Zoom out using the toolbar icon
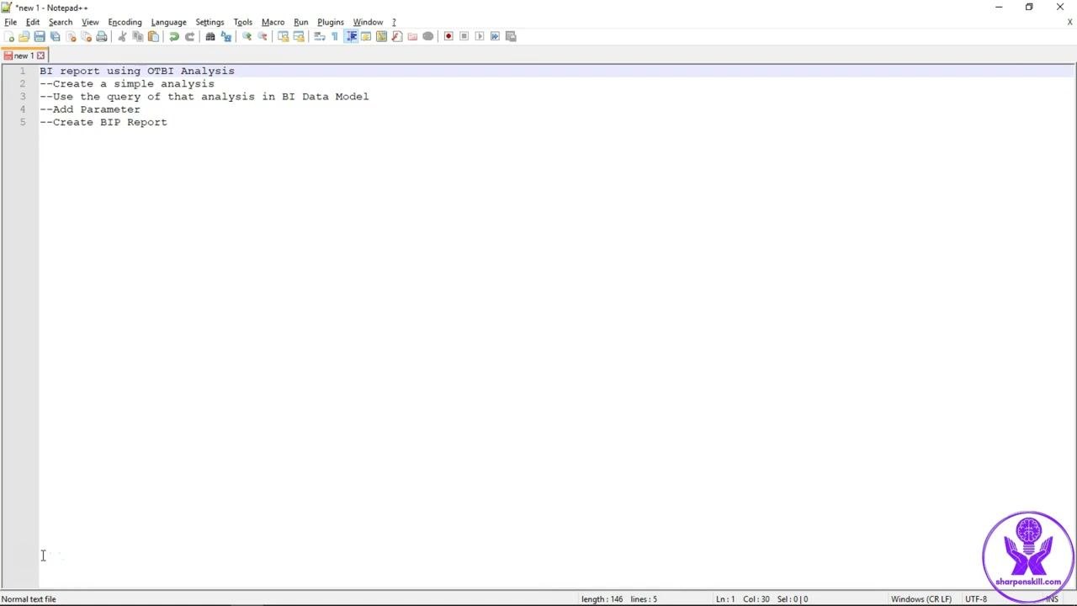The height and width of the screenshot is (606, 1077). (x=263, y=36)
